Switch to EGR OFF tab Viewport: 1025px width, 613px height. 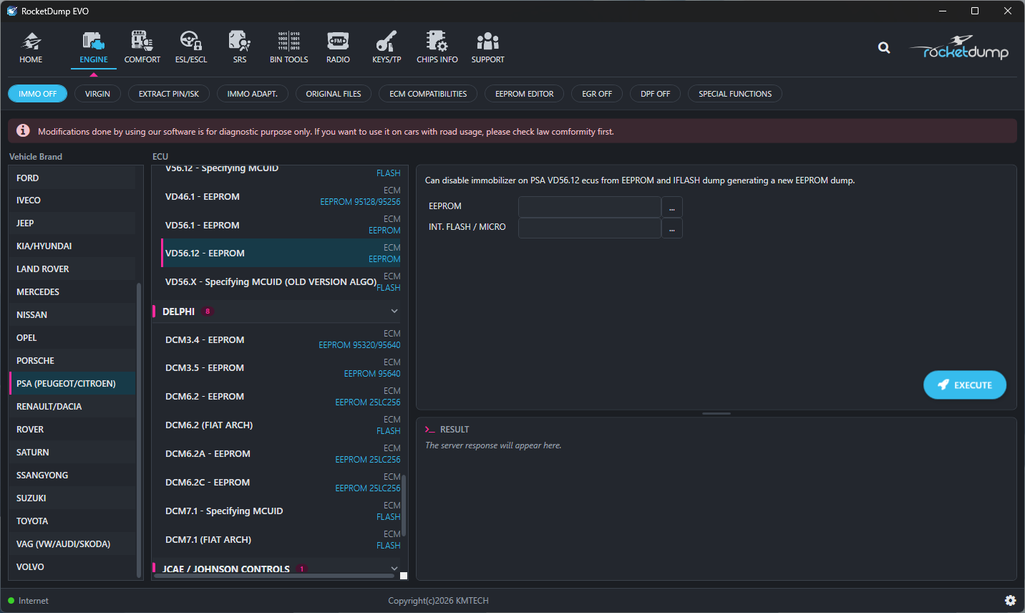[597, 94]
